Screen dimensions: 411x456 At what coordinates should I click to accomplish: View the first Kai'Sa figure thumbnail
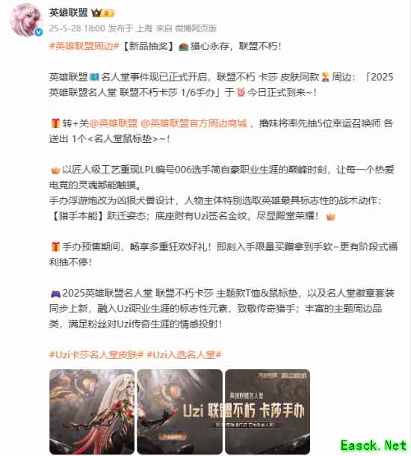tap(92, 411)
